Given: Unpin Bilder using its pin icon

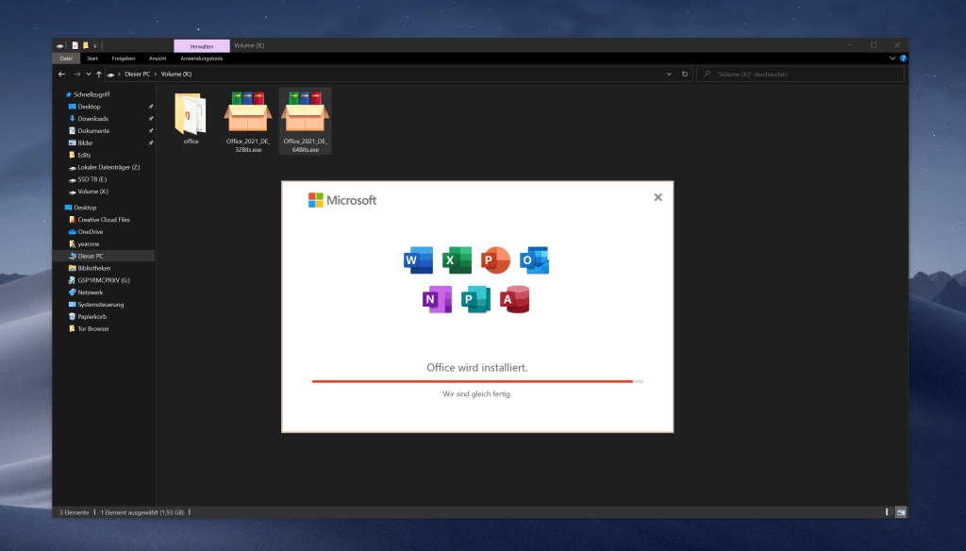Looking at the screenshot, I should 151,143.
